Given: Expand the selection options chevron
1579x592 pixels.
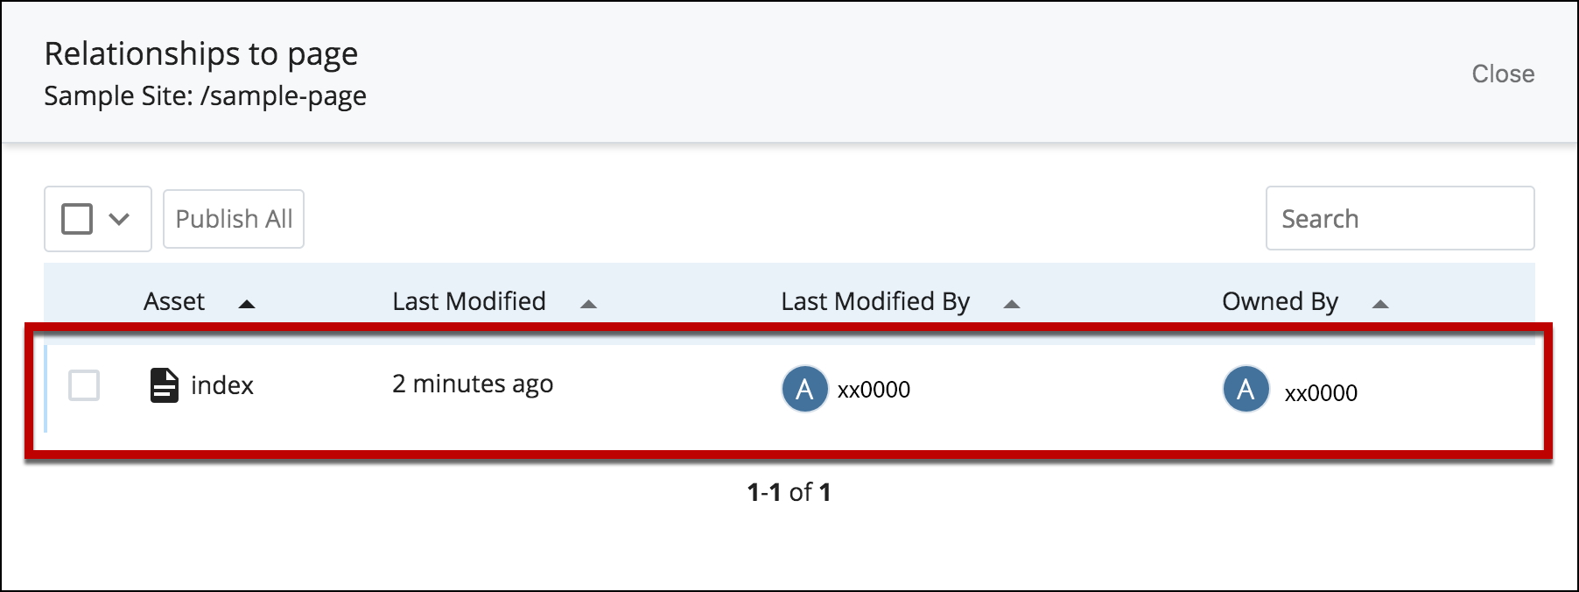Looking at the screenshot, I should 119,219.
